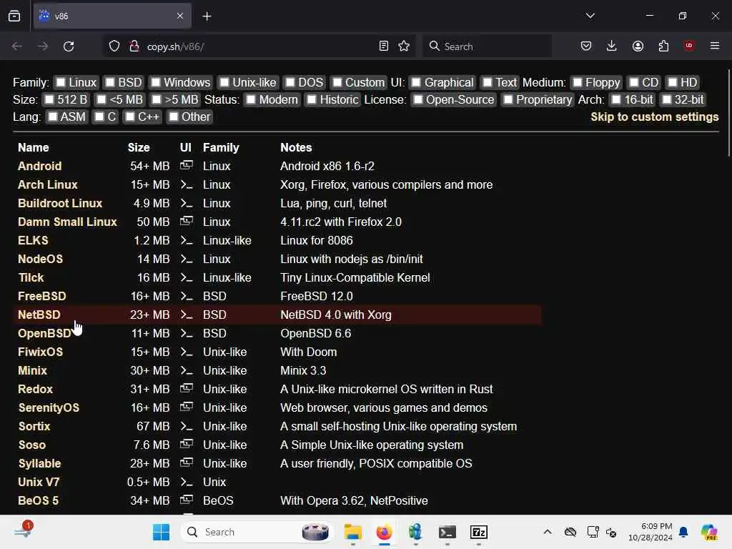Viewport: 732px width, 549px height.
Task: Skip to custom settings link
Action: tap(655, 117)
